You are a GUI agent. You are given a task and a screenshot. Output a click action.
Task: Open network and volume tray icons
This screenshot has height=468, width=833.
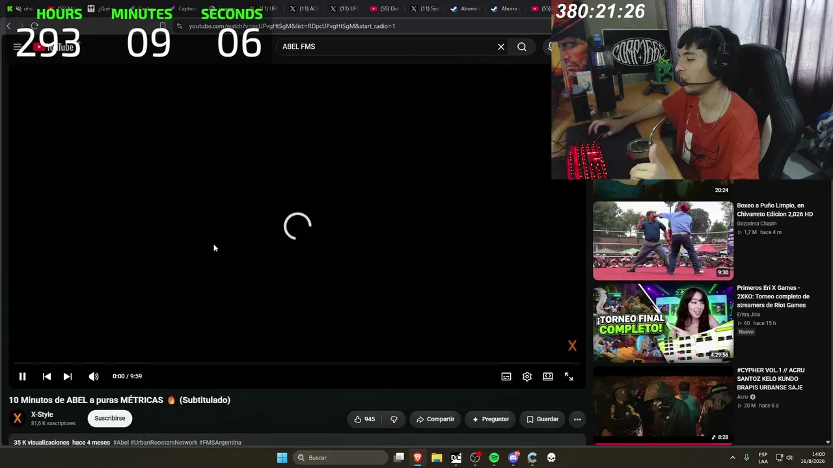[784, 458]
